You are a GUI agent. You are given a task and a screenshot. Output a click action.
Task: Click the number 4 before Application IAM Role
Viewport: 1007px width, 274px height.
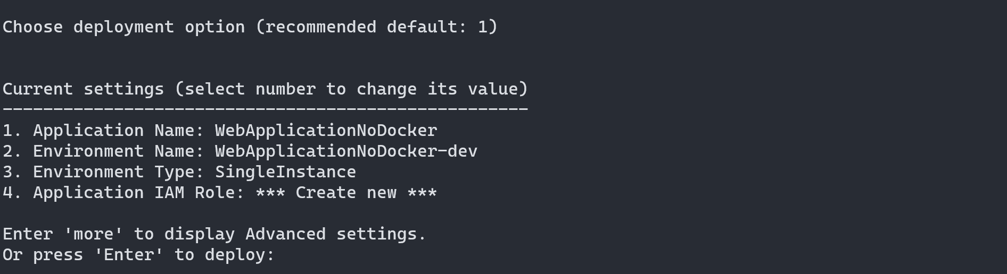coord(7,193)
